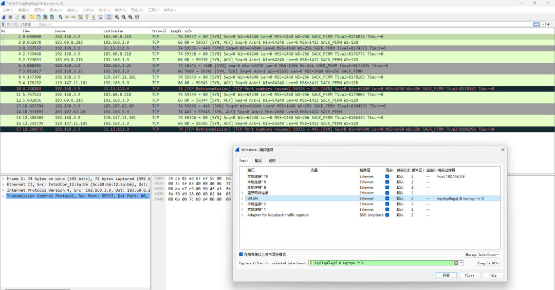Open the capture filter history dropdown arrow
The image size is (555, 290).
(x=461, y=263)
